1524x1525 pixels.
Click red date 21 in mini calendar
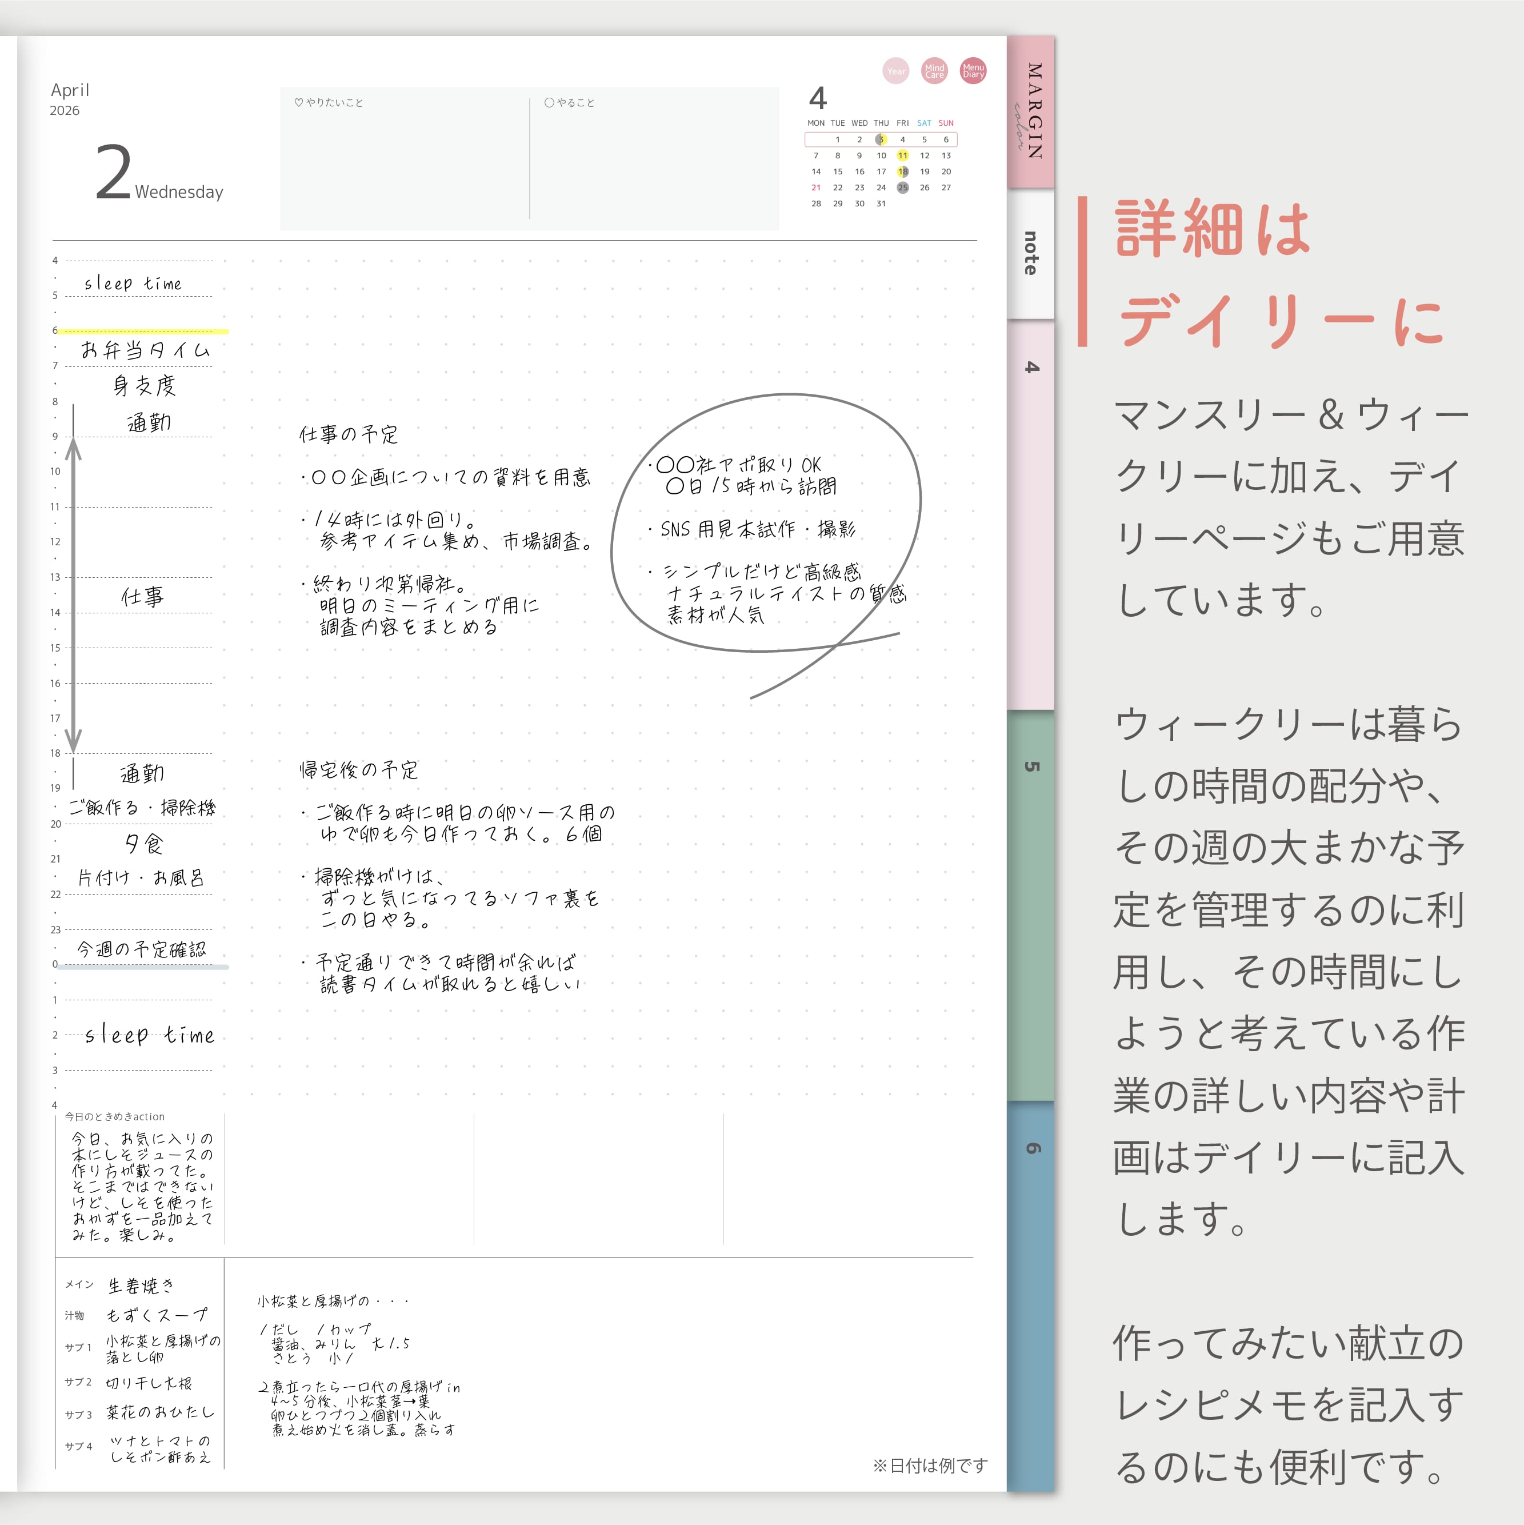pos(816,188)
